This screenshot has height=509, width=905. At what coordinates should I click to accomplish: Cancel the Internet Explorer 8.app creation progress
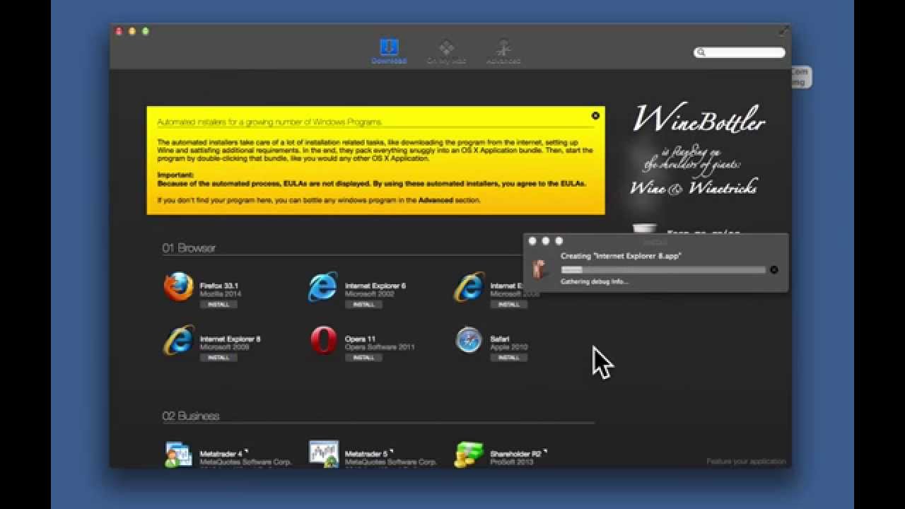coord(774,270)
